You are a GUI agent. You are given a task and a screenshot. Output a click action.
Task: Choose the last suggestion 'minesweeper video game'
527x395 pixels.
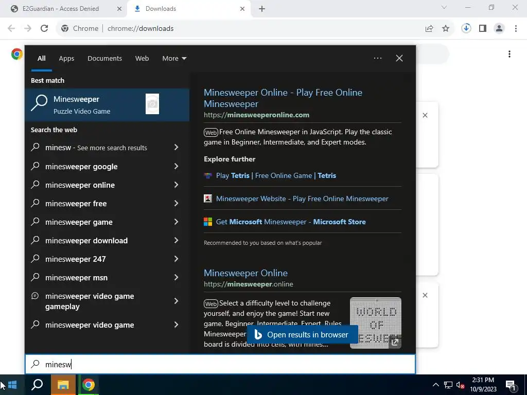tap(107, 325)
